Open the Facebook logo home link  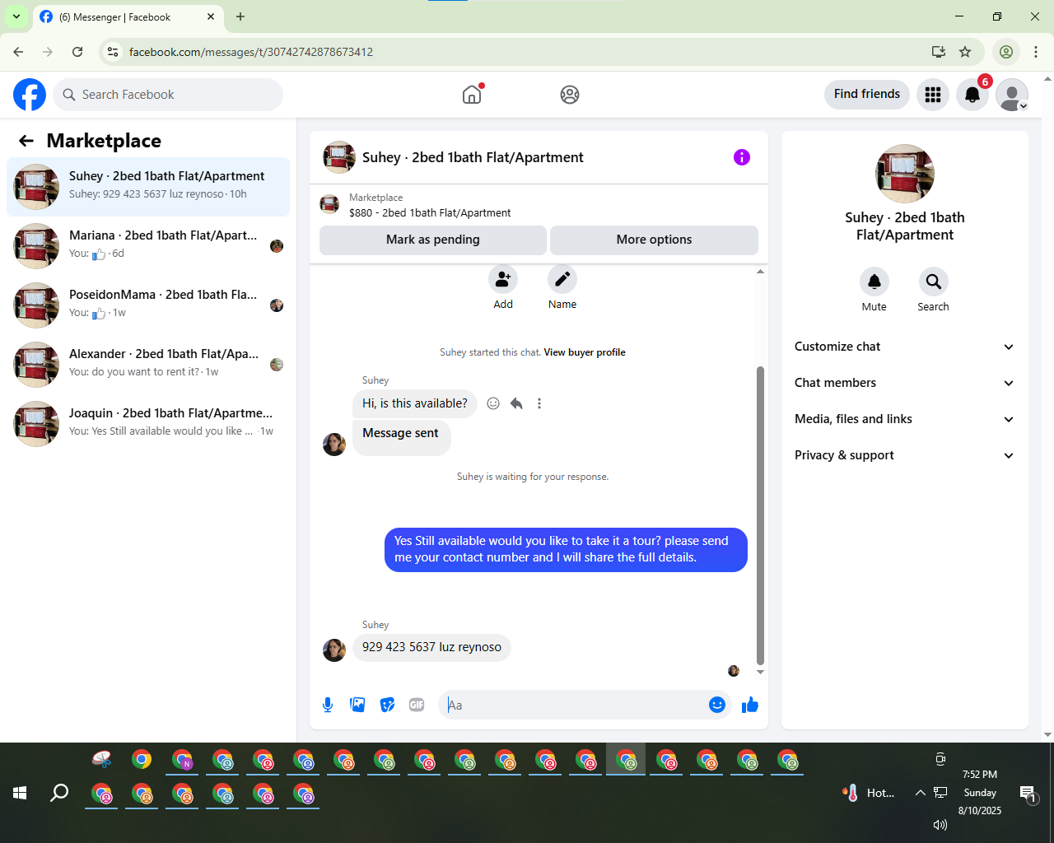click(x=30, y=95)
